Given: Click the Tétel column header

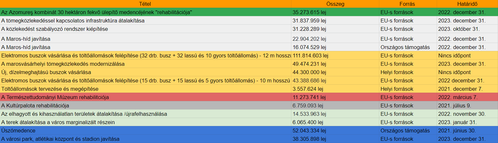Looking at the screenshot, I should (145, 4).
